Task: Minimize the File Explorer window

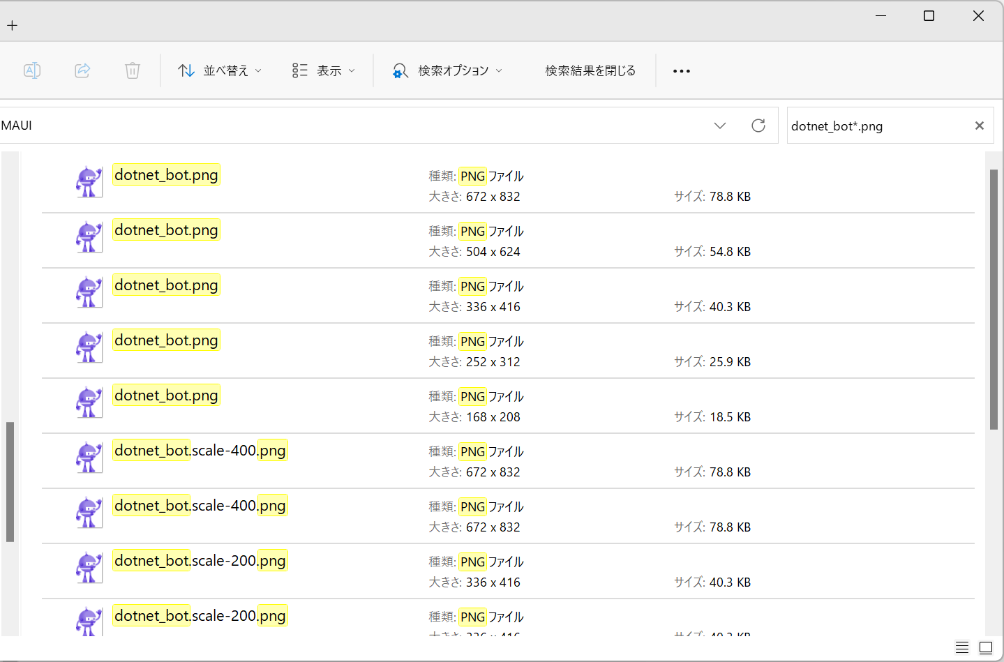Action: 881,15
